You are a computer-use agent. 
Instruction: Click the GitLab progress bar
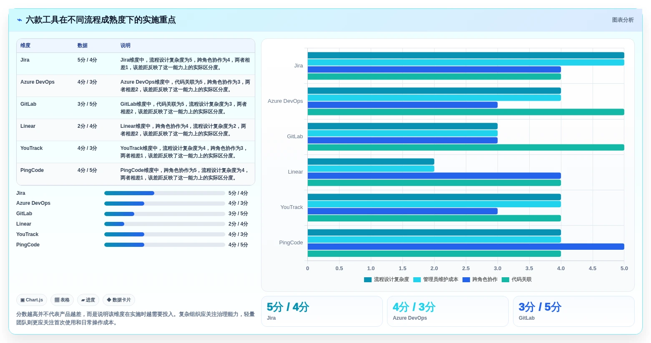click(165, 214)
